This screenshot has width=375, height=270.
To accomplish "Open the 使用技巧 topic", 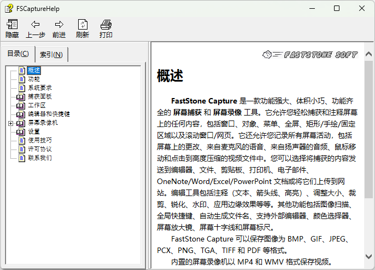I will pos(40,140).
